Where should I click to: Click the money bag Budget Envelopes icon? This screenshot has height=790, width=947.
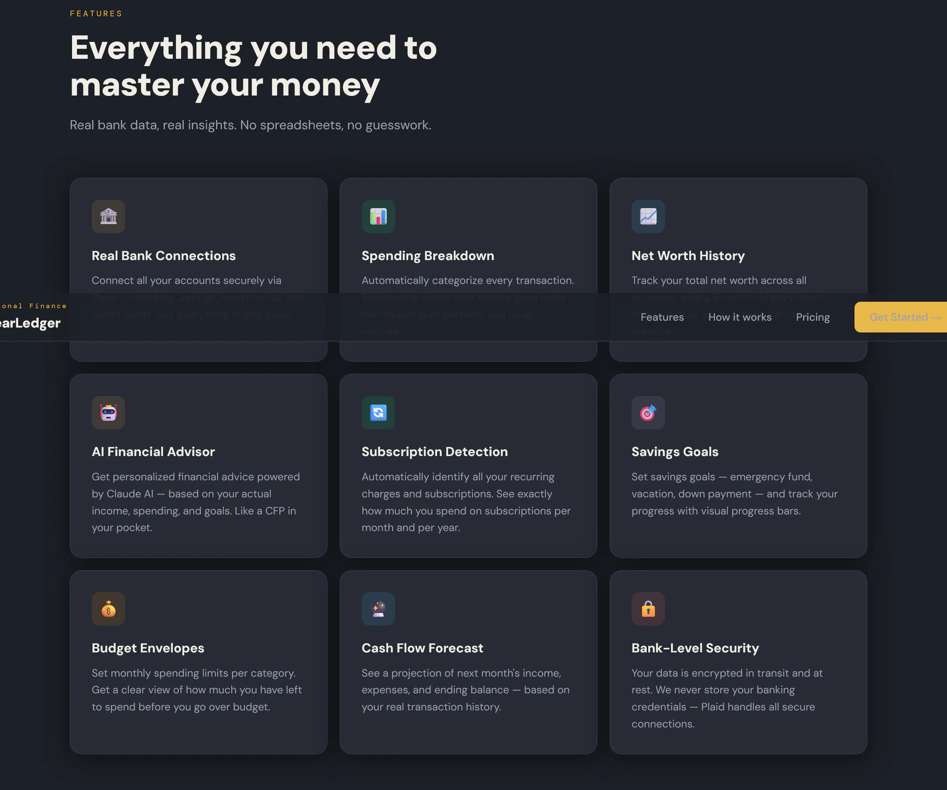pos(108,609)
